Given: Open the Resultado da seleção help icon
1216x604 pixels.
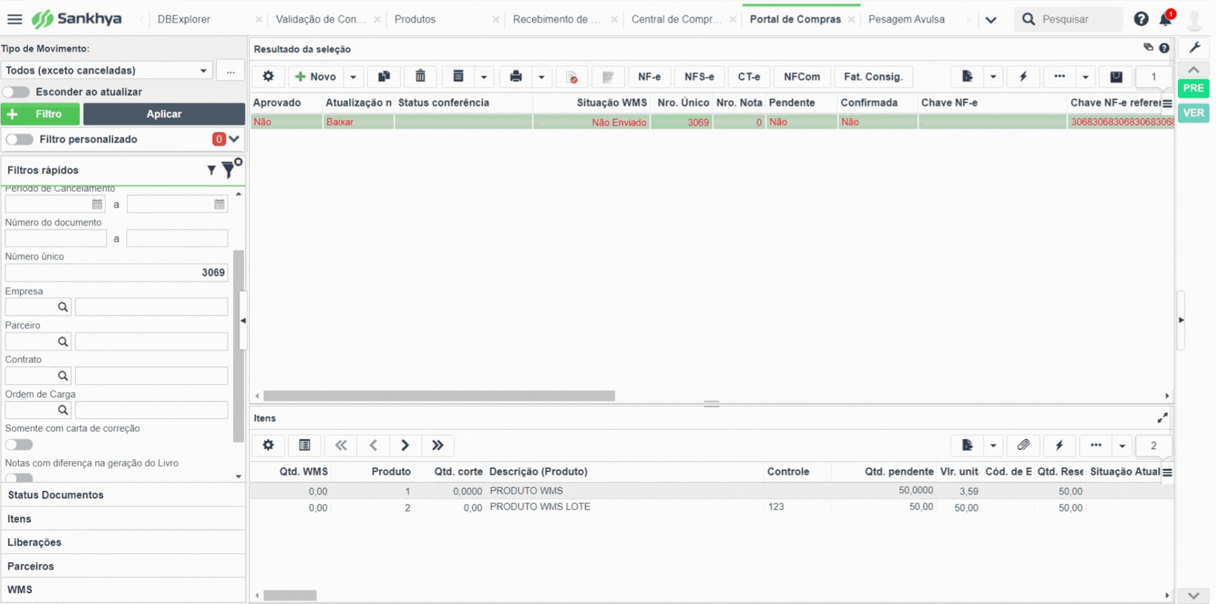Looking at the screenshot, I should [x=1164, y=48].
